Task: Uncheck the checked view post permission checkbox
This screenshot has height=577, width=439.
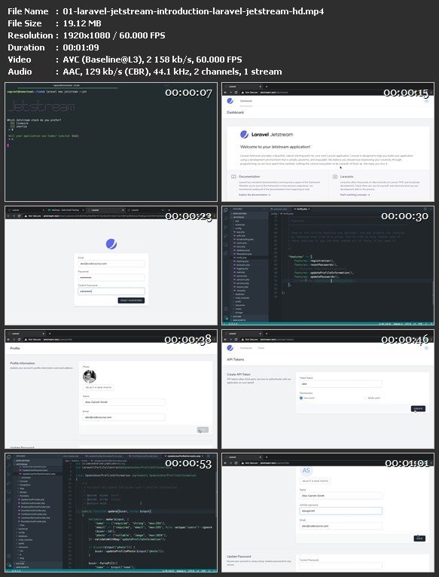Action: pyautogui.click(x=302, y=398)
